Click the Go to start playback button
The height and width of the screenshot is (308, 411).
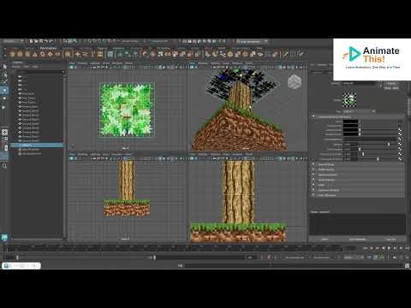point(366,248)
